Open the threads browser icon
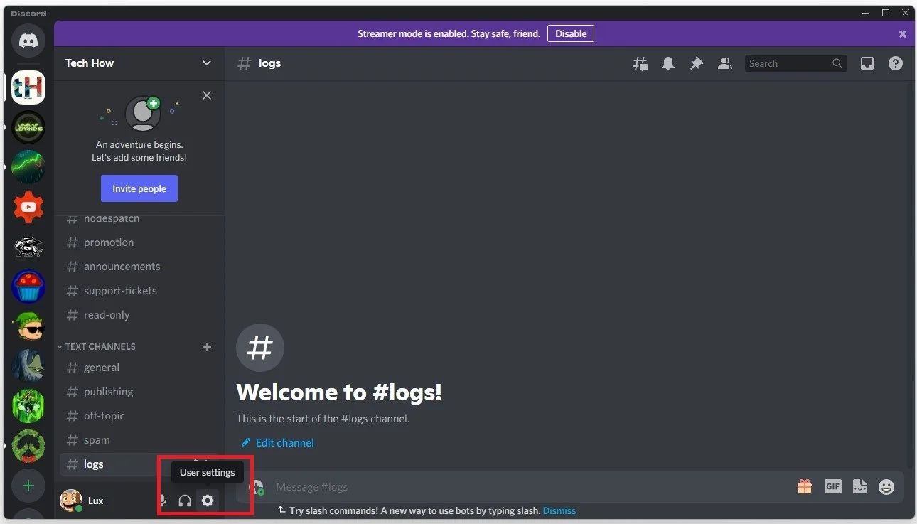The width and height of the screenshot is (917, 524). [640, 63]
